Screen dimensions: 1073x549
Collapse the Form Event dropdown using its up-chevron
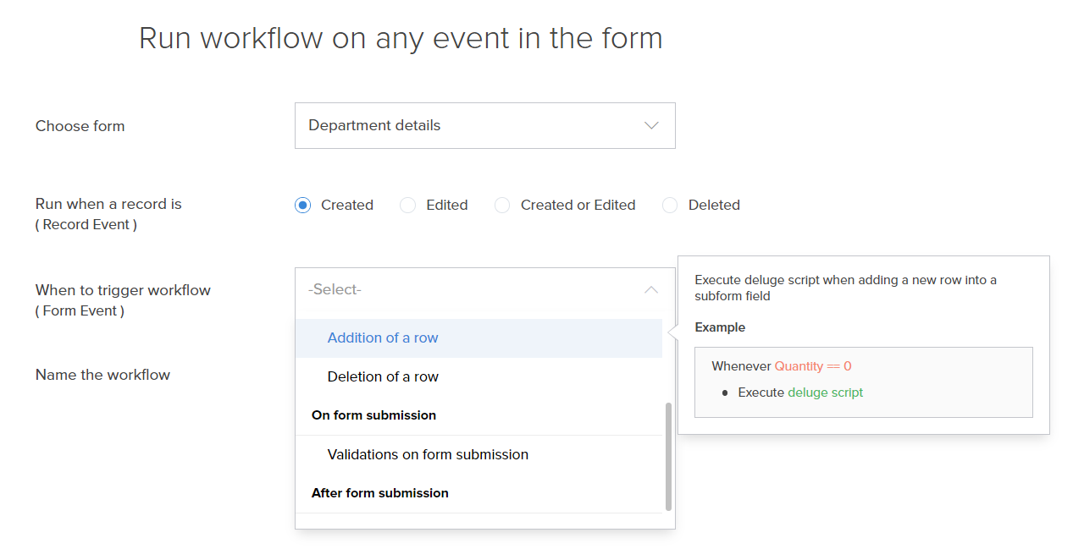(x=650, y=289)
